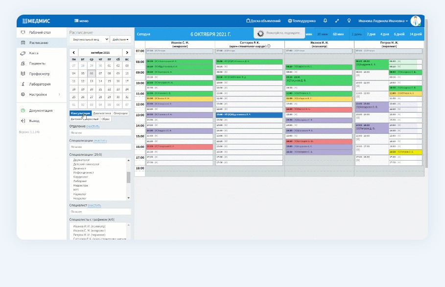445x287 pixels.
Task: Toggle the Детский filter
Action: pyautogui.click(x=76, y=119)
